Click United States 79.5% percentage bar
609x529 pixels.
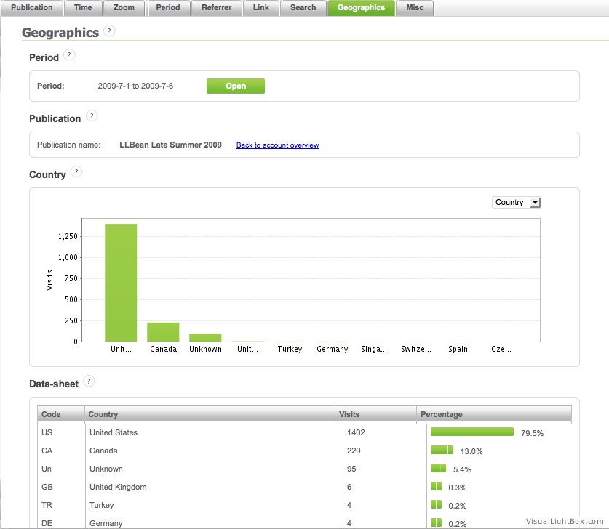pos(471,432)
